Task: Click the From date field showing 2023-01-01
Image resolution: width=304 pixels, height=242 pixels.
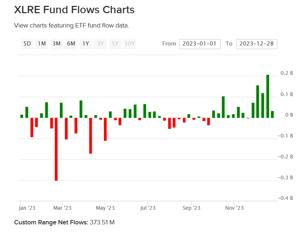Action: coord(200,44)
